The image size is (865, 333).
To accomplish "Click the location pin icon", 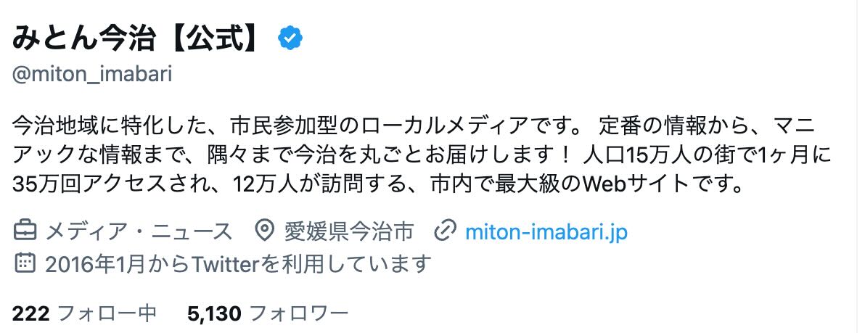I will point(266,231).
